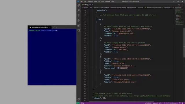Change indentation via Spaces: 4
Screen dimensions: 185x104
pyautogui.click(x=155, y=103)
